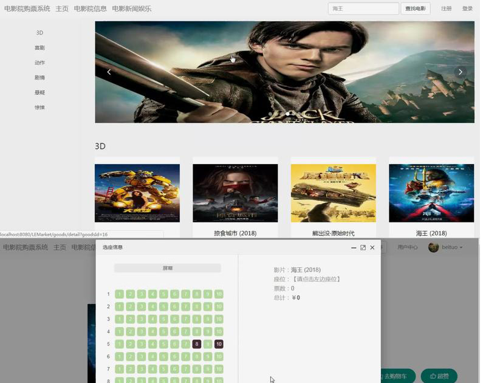
Task: Click the 影片：海王 (2018) info line
Action: (297, 270)
